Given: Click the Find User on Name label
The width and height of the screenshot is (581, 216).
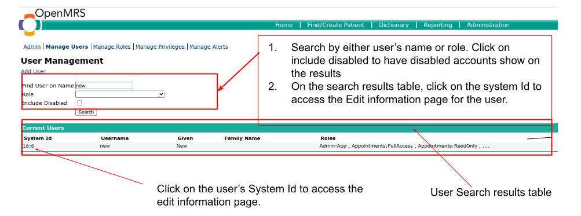Looking at the screenshot, I should tap(48, 86).
